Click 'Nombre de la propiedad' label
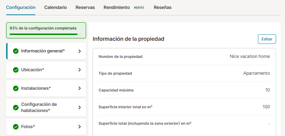This screenshot has height=136, width=285. [x=120, y=57]
